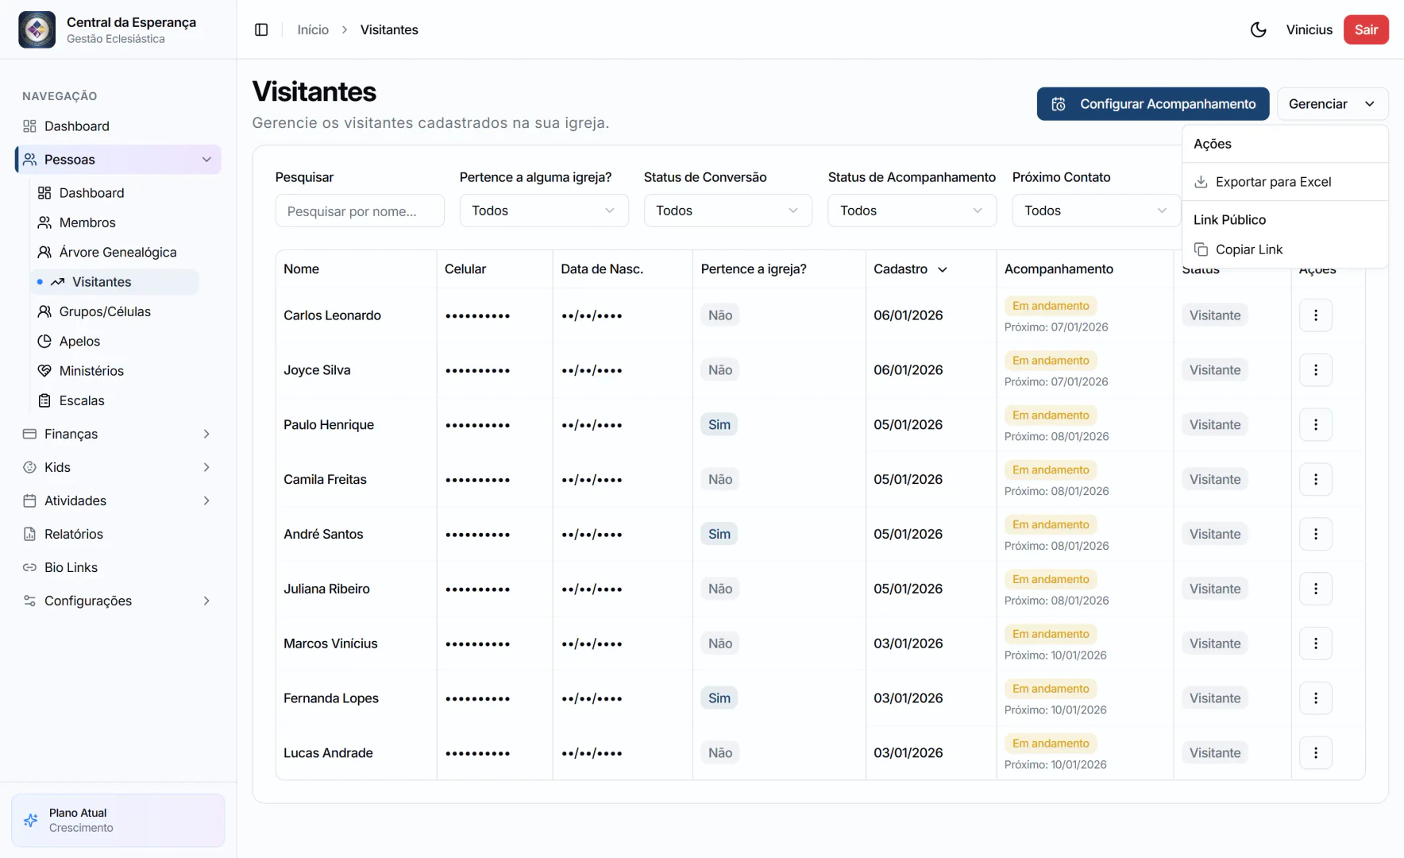Expand the Finanças section chevron

[x=206, y=434]
